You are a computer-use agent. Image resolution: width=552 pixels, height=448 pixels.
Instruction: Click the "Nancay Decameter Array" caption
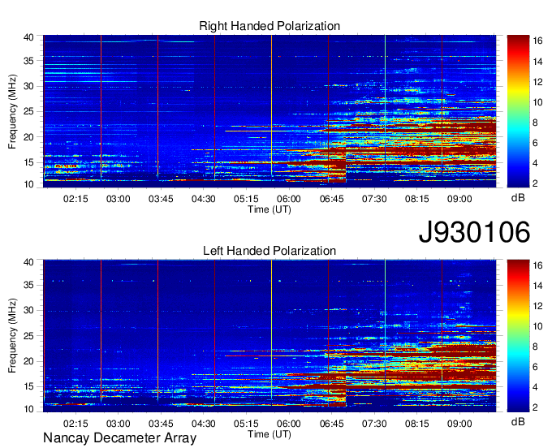119,437
